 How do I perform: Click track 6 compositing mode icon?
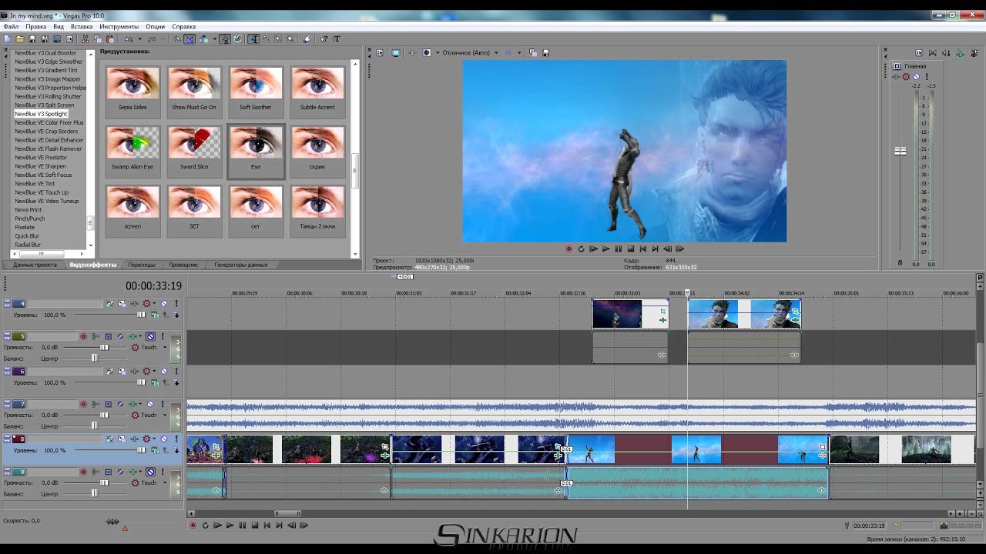coord(155,382)
